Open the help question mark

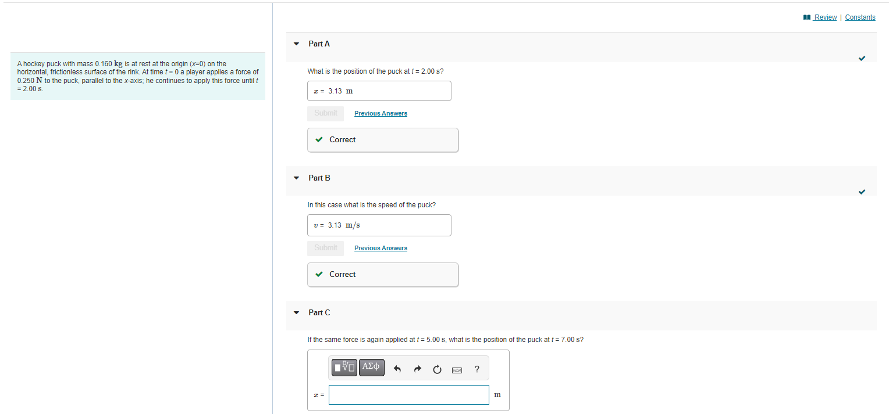[477, 369]
